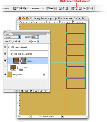Click the Doc: 3.00M/0 bytes status text

(x=47, y=116)
